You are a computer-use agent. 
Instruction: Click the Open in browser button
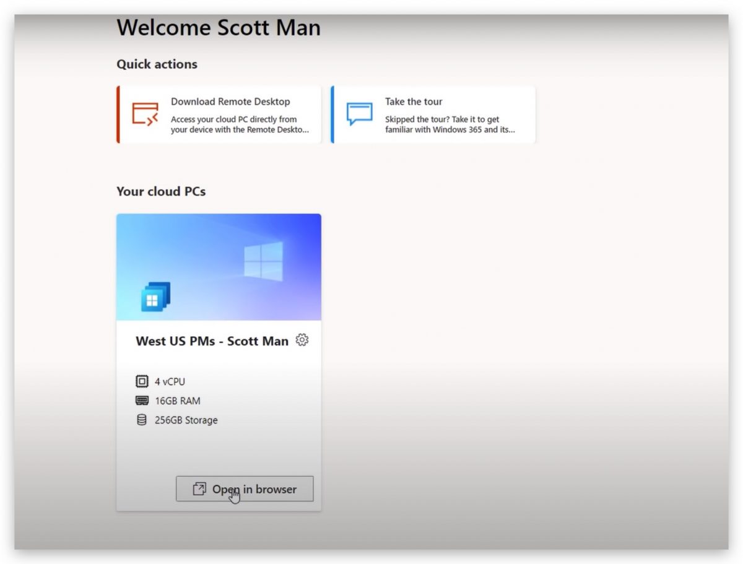(245, 488)
